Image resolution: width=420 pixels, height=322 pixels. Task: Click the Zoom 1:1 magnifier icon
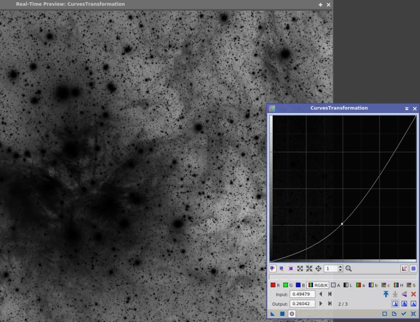click(348, 268)
